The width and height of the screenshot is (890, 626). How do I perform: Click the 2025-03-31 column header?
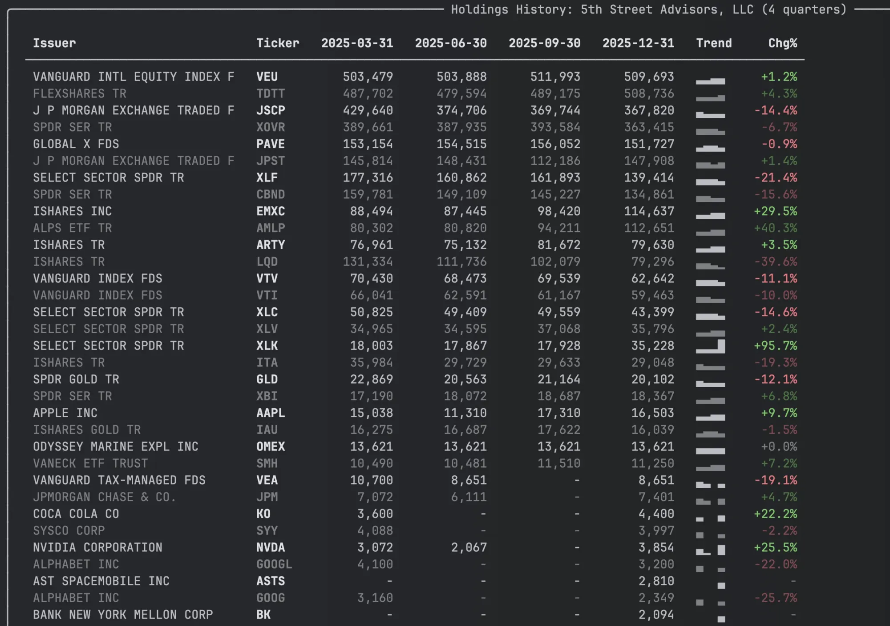[357, 43]
